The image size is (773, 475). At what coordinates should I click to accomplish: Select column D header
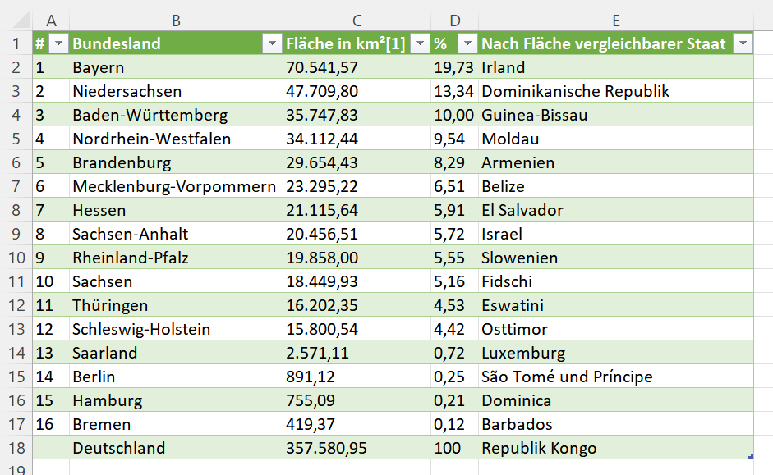pyautogui.click(x=454, y=21)
